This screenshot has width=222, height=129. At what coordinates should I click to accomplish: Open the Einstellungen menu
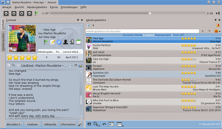[69, 7]
